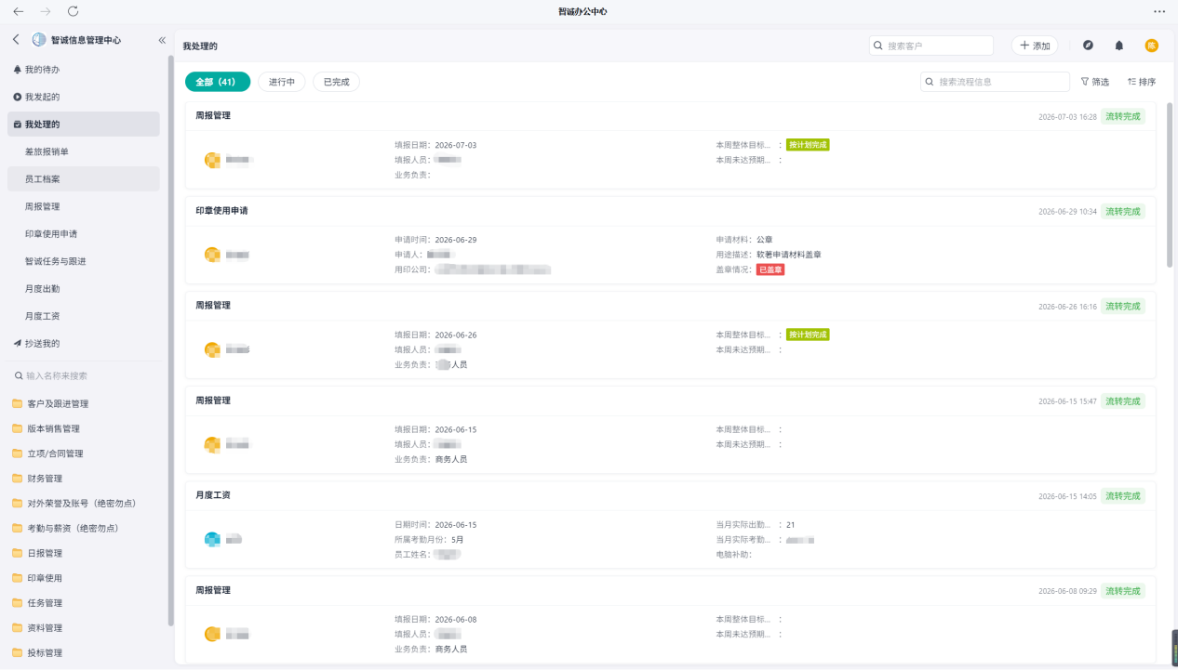Open the 差旅报销单 sub-item
This screenshot has height=670, width=1178.
84,151
